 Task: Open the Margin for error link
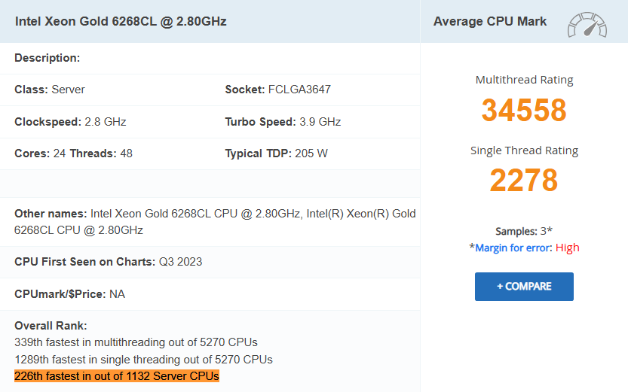point(513,248)
